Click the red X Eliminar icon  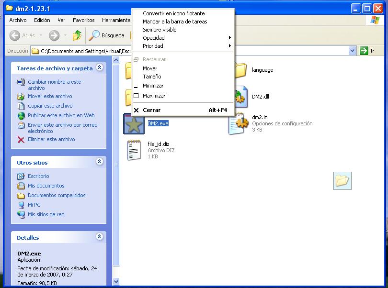point(21,140)
